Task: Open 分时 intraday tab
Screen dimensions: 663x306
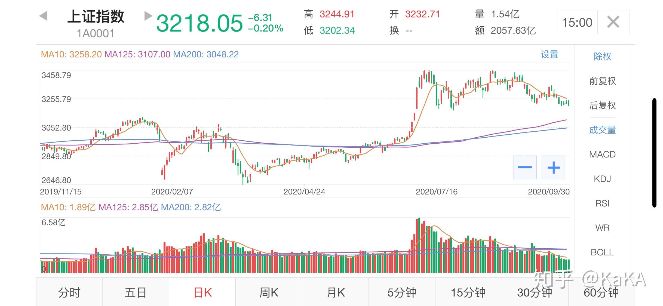Action: [x=69, y=292]
